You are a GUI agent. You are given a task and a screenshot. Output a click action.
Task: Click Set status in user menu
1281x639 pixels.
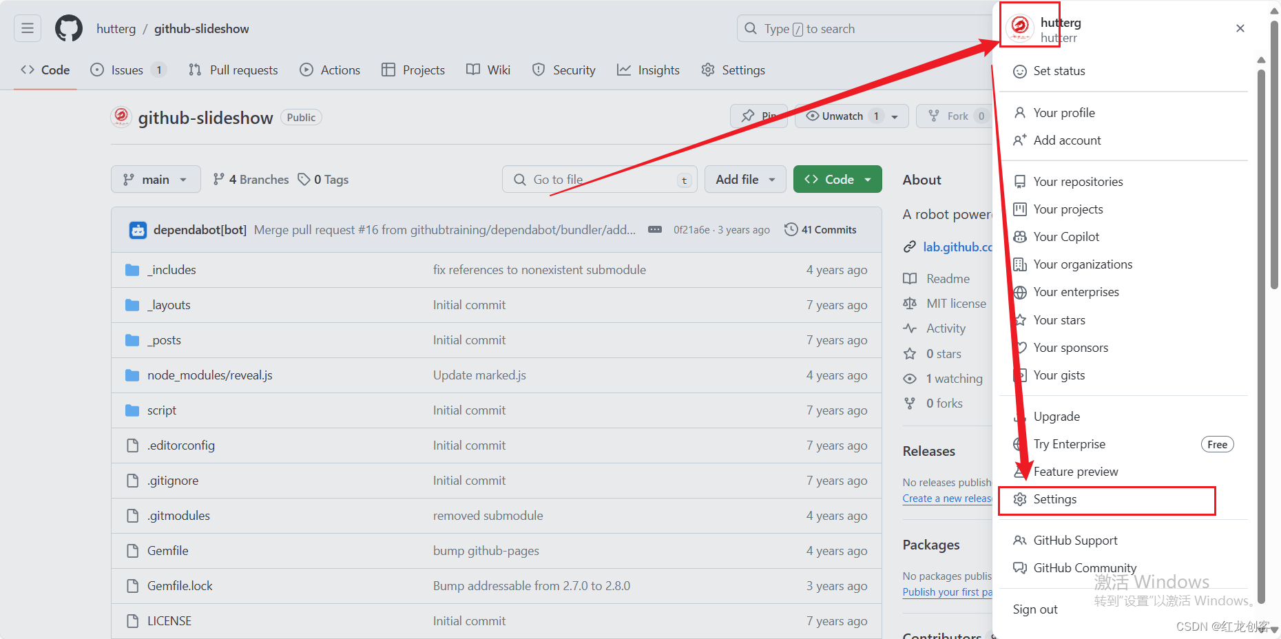pos(1123,71)
